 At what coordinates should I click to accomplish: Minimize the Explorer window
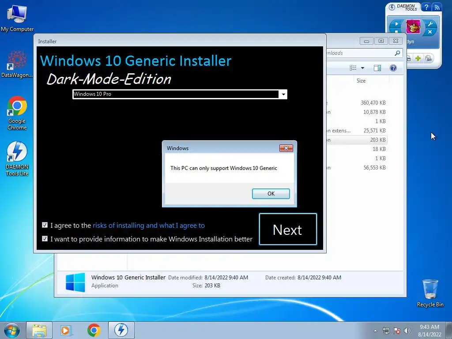366,41
